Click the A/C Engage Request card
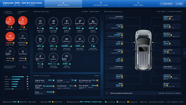Image resolution: width=186 pixels, height=105 pixels. pos(44,87)
